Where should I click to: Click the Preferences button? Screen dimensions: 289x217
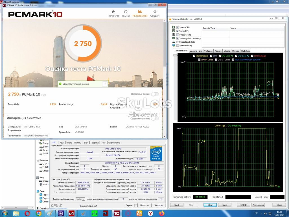click(x=258, y=205)
